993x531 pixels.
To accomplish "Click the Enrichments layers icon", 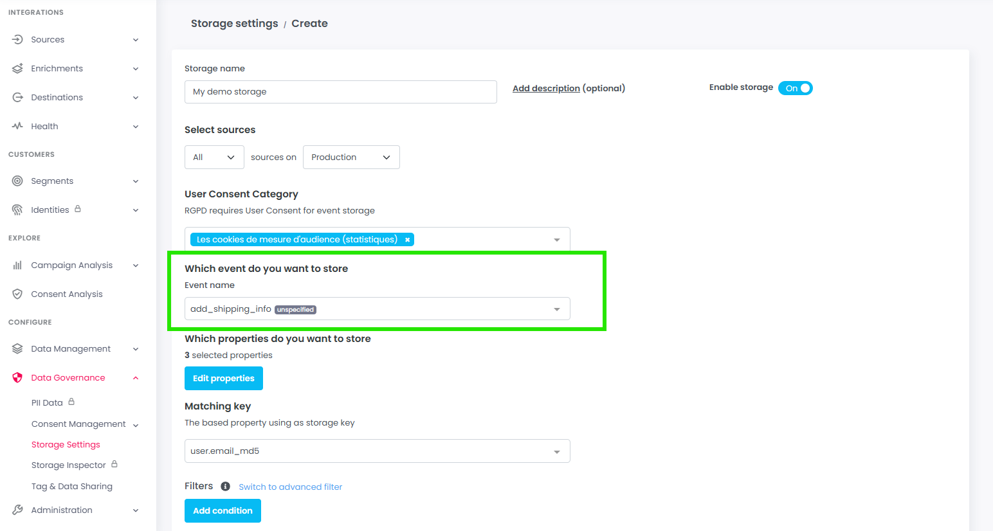I will click(17, 69).
